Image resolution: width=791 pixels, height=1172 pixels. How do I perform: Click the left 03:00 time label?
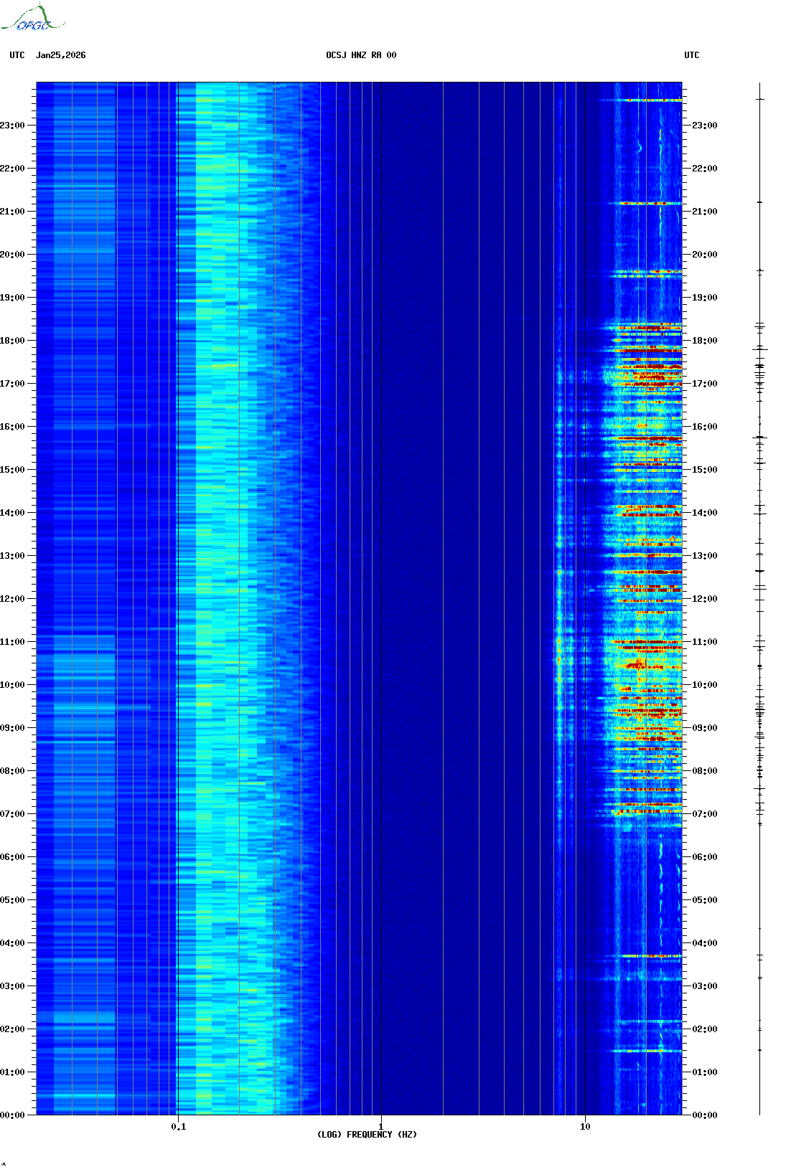12,986
